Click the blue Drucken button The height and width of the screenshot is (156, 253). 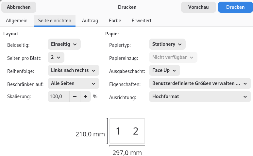(235, 7)
